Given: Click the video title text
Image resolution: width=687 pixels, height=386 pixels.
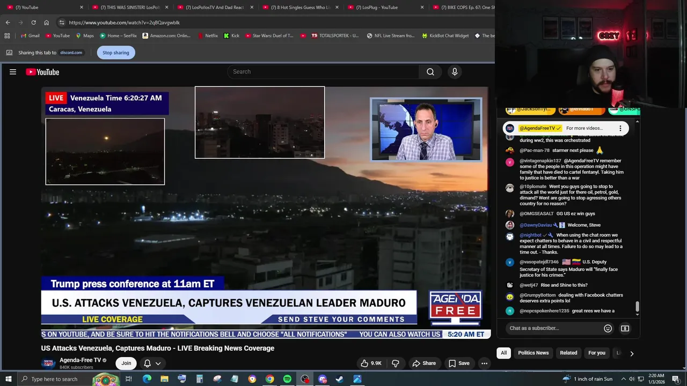Looking at the screenshot, I should tap(158, 348).
